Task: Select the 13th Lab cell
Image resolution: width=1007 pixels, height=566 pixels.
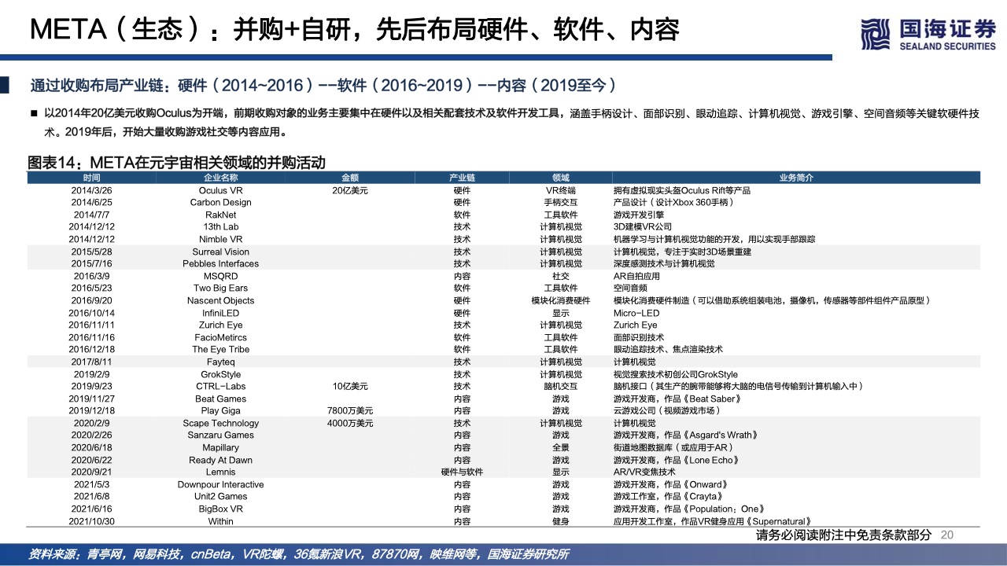Action: (x=220, y=226)
